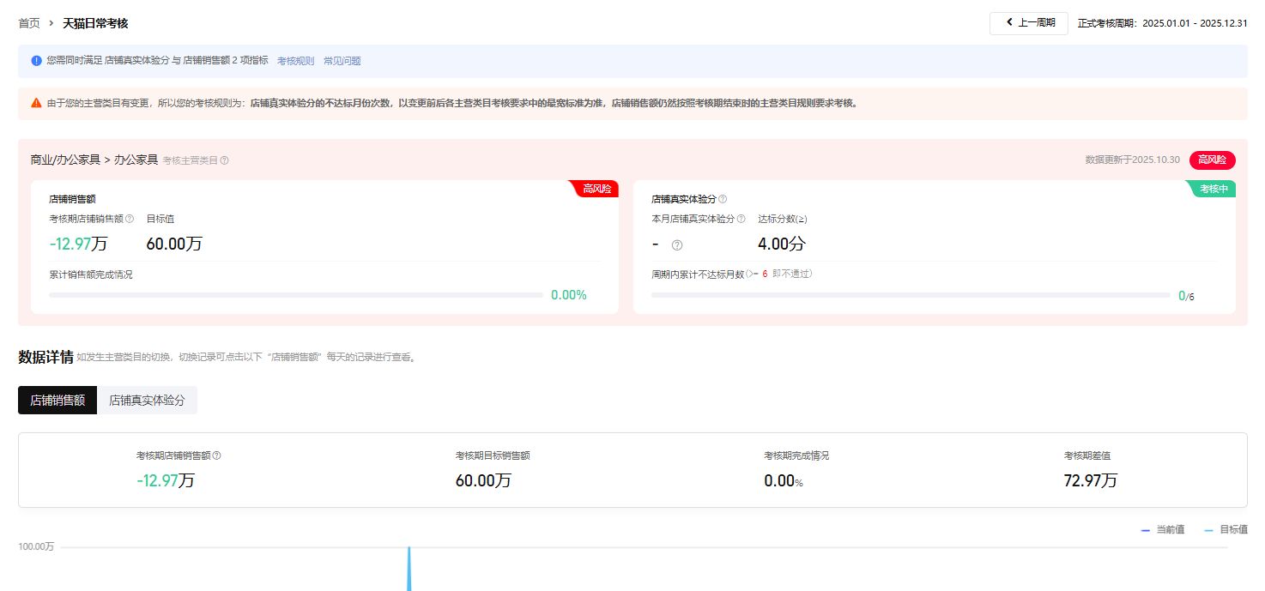Click the help icon beside the 店铺真实体验分 card title
1265x591 pixels.
tap(723, 199)
